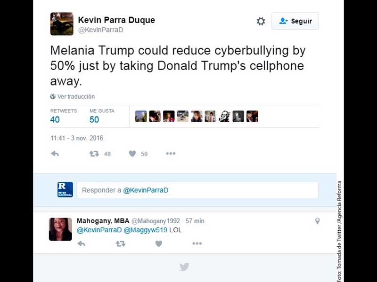Open Kevin Parra Duque's profile picture
Image resolution: width=377 pixels, height=282 pixels.
pos(62,24)
